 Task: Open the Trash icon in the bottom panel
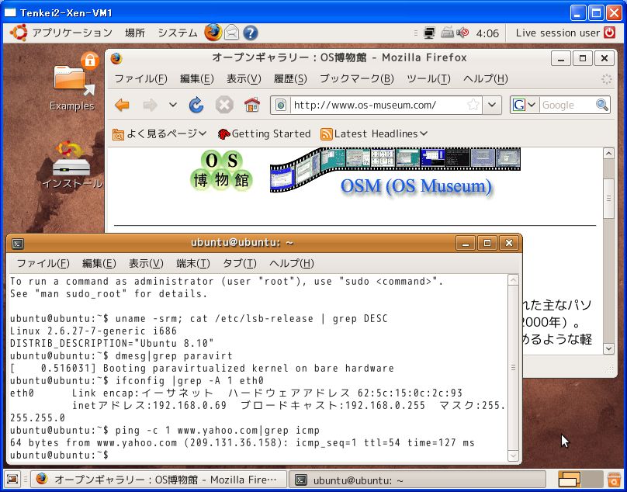613,480
